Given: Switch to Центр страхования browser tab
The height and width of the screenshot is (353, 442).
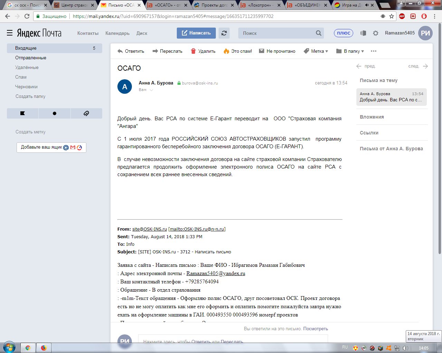Looking at the screenshot, I should pyautogui.click(x=74, y=5).
